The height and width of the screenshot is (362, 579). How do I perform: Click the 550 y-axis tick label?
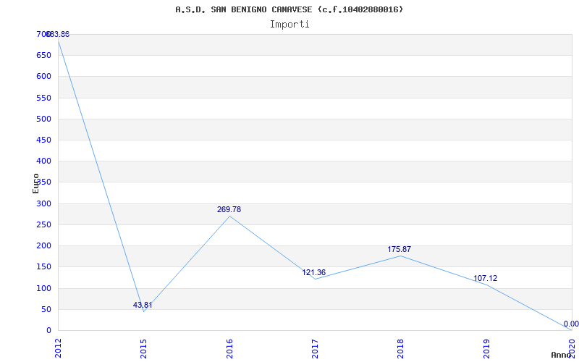pos(43,98)
